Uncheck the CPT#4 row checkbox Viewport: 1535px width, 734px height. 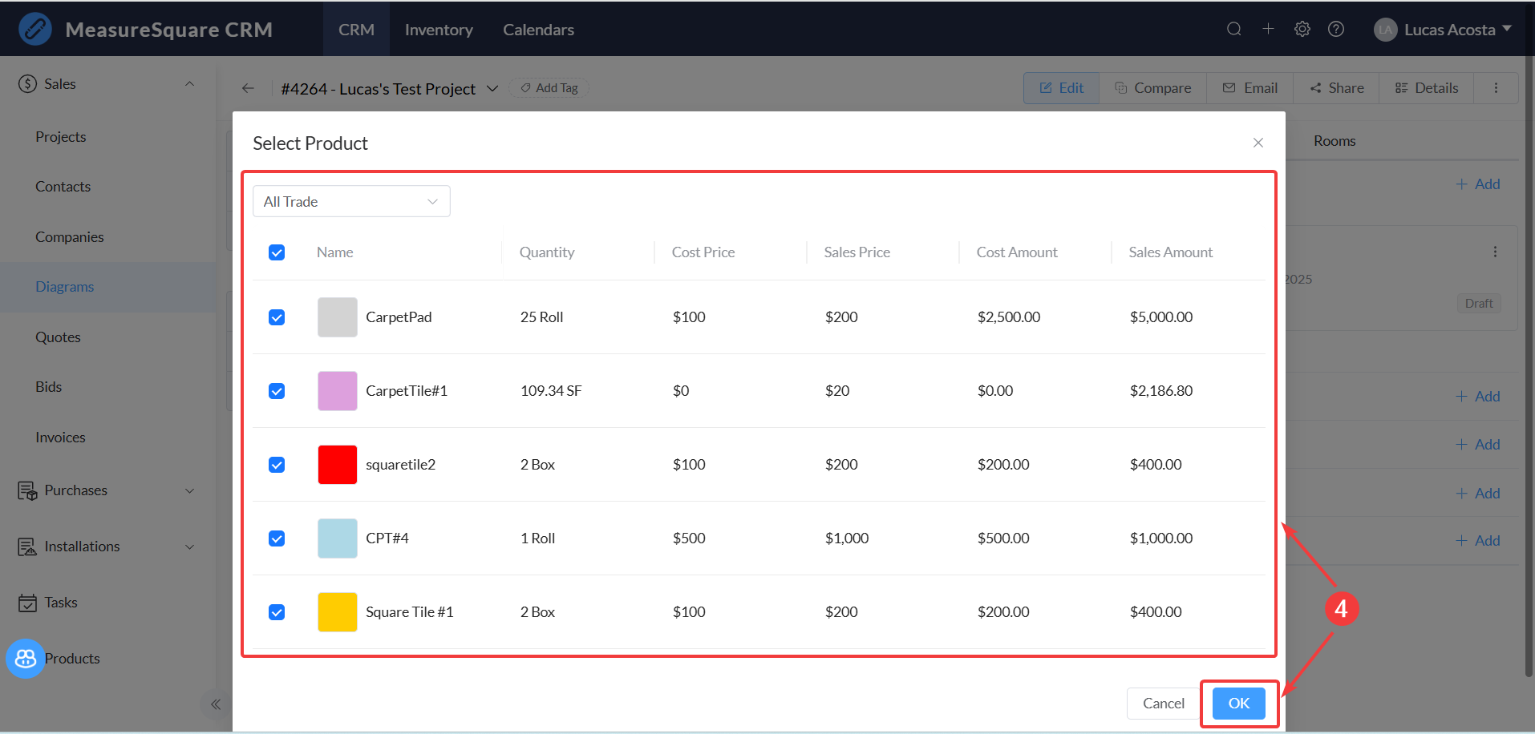[x=277, y=538]
